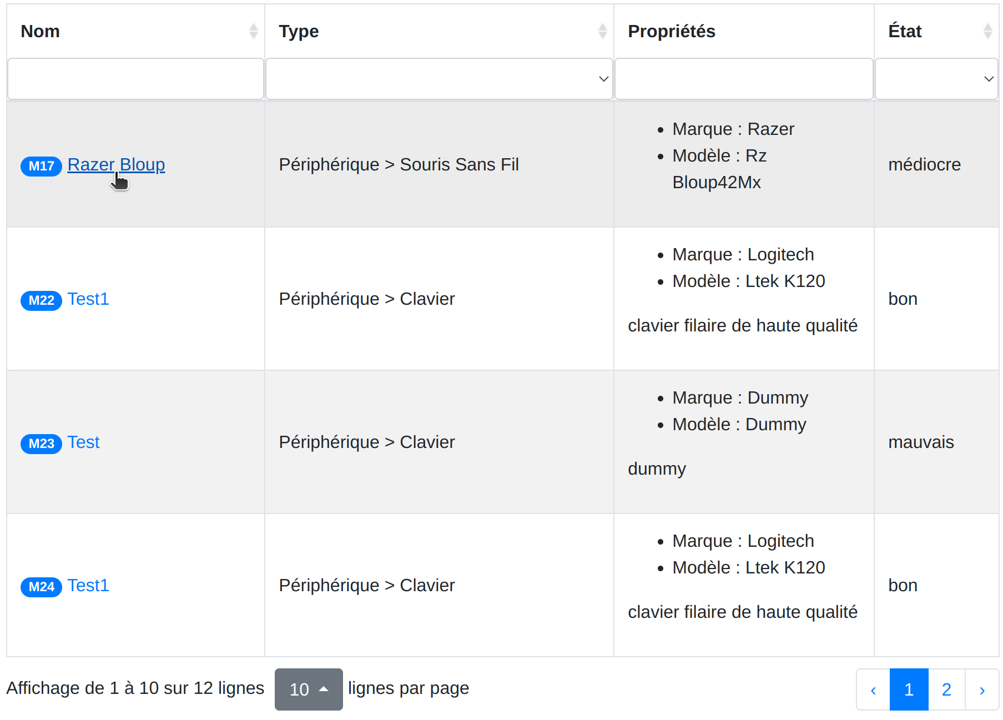Sort table by Nom column arrows
Screen dimensions: 1003x720
tap(253, 31)
